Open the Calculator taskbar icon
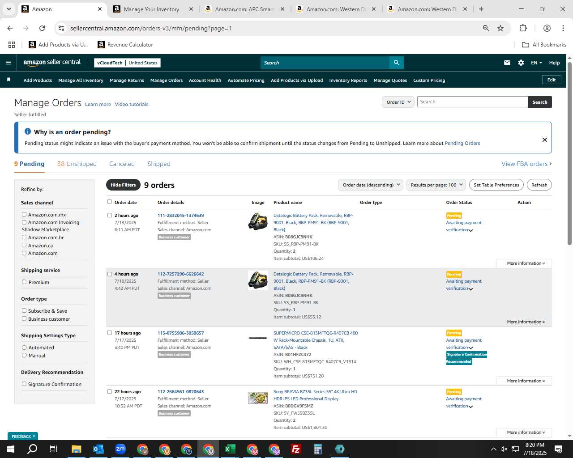573x458 pixels. [x=318, y=449]
